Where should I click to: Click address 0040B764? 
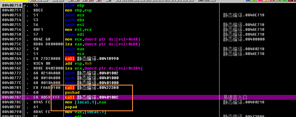12,59
